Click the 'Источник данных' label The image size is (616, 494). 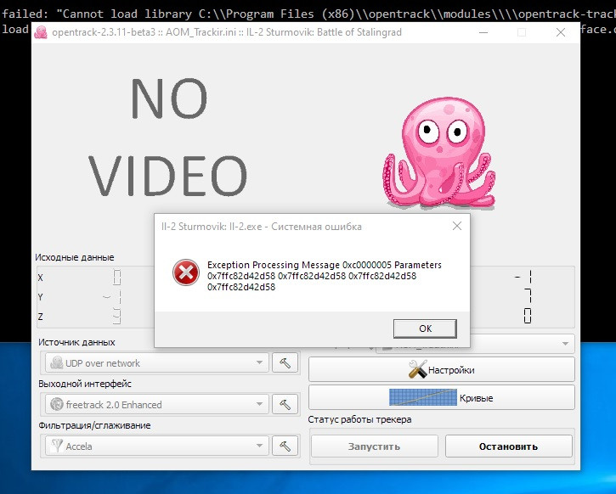coord(76,342)
